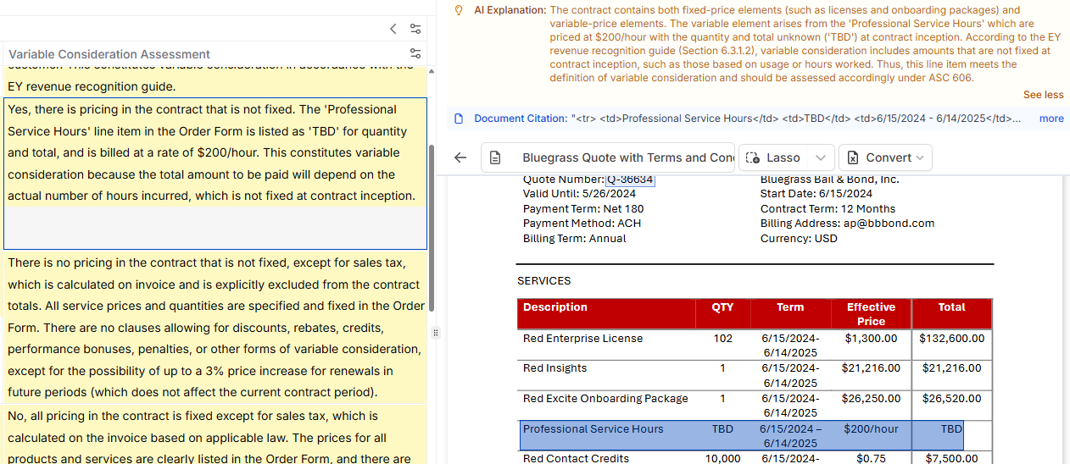
Task: Select the answer starting 'Yes, there is pricing'
Action: click(x=215, y=174)
